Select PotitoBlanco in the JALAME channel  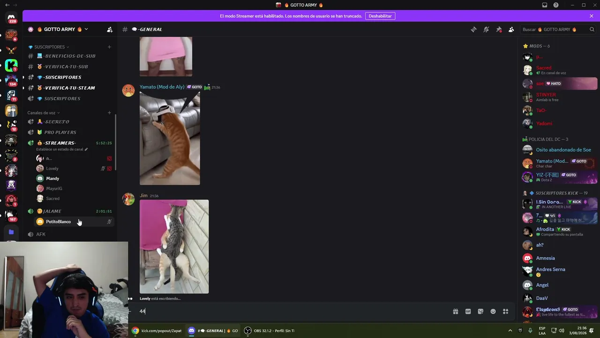(x=74, y=222)
